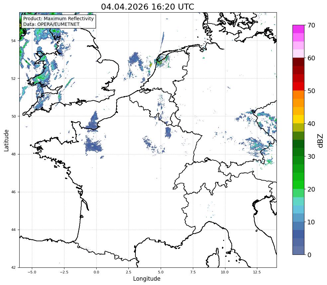Click the rectangular blue echo near Luxembourg border
This screenshot has width=327, height=285.
tap(168, 133)
